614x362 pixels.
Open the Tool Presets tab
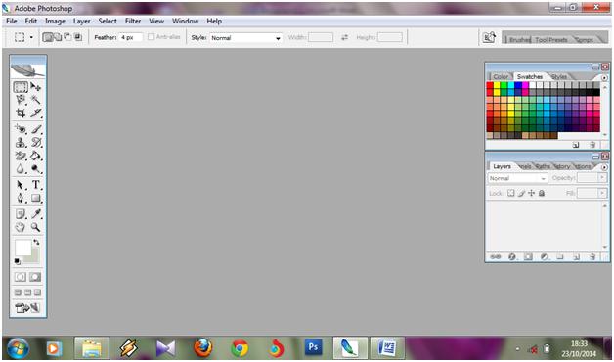pos(551,40)
